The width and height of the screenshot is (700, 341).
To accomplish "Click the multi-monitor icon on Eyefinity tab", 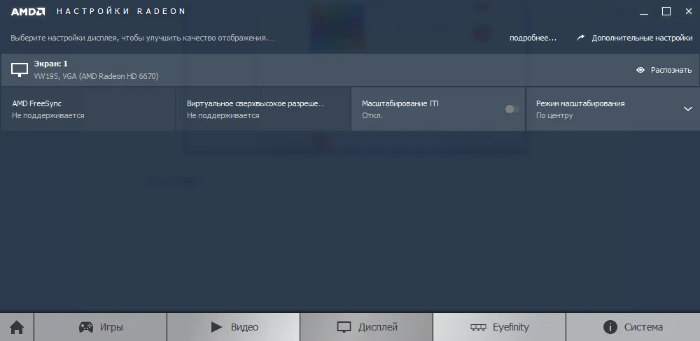I will coord(478,327).
